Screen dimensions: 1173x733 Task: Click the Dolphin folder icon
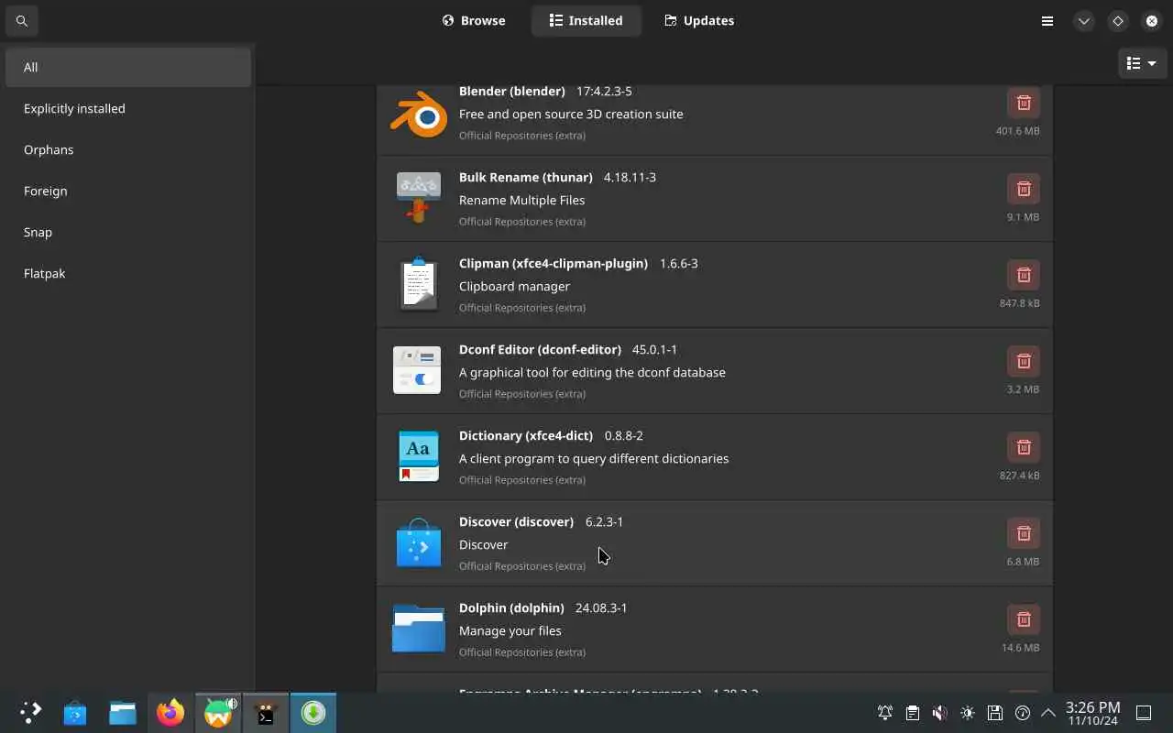coord(418,629)
